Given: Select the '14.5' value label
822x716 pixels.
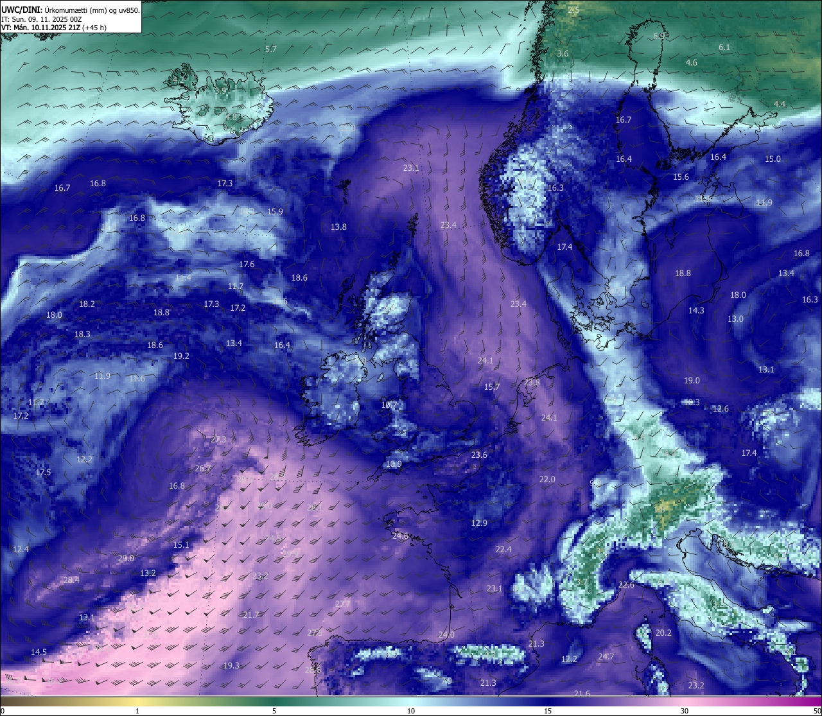Looking at the screenshot, I should 39,652.
